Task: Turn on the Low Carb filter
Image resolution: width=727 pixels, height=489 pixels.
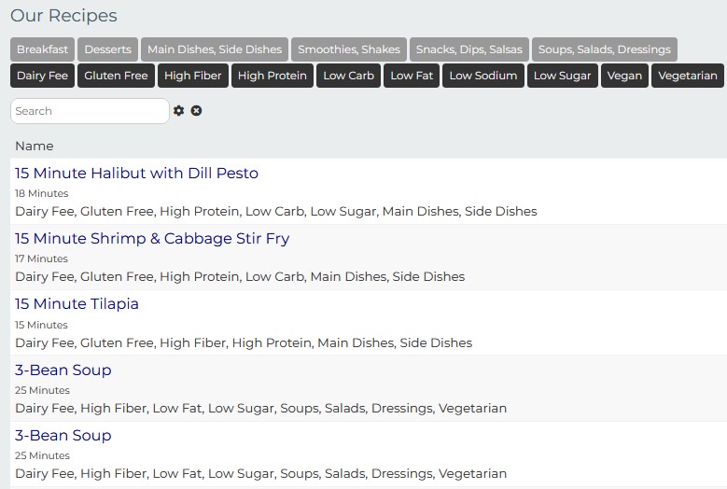Action: pos(348,76)
